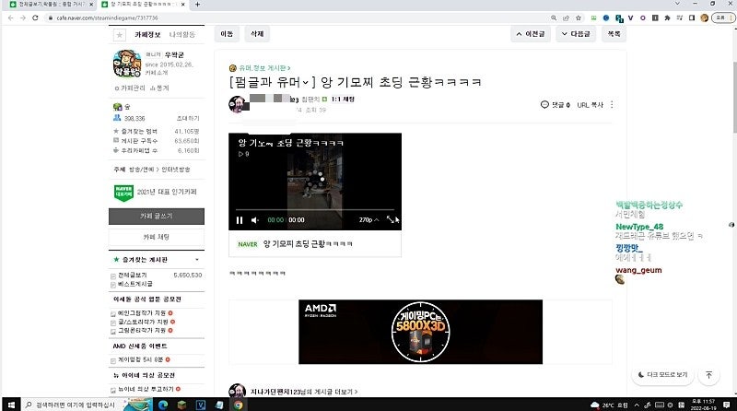Screen dimensions: 737x411
Task: Open the post's three-dot more options menu
Action: [x=612, y=105]
